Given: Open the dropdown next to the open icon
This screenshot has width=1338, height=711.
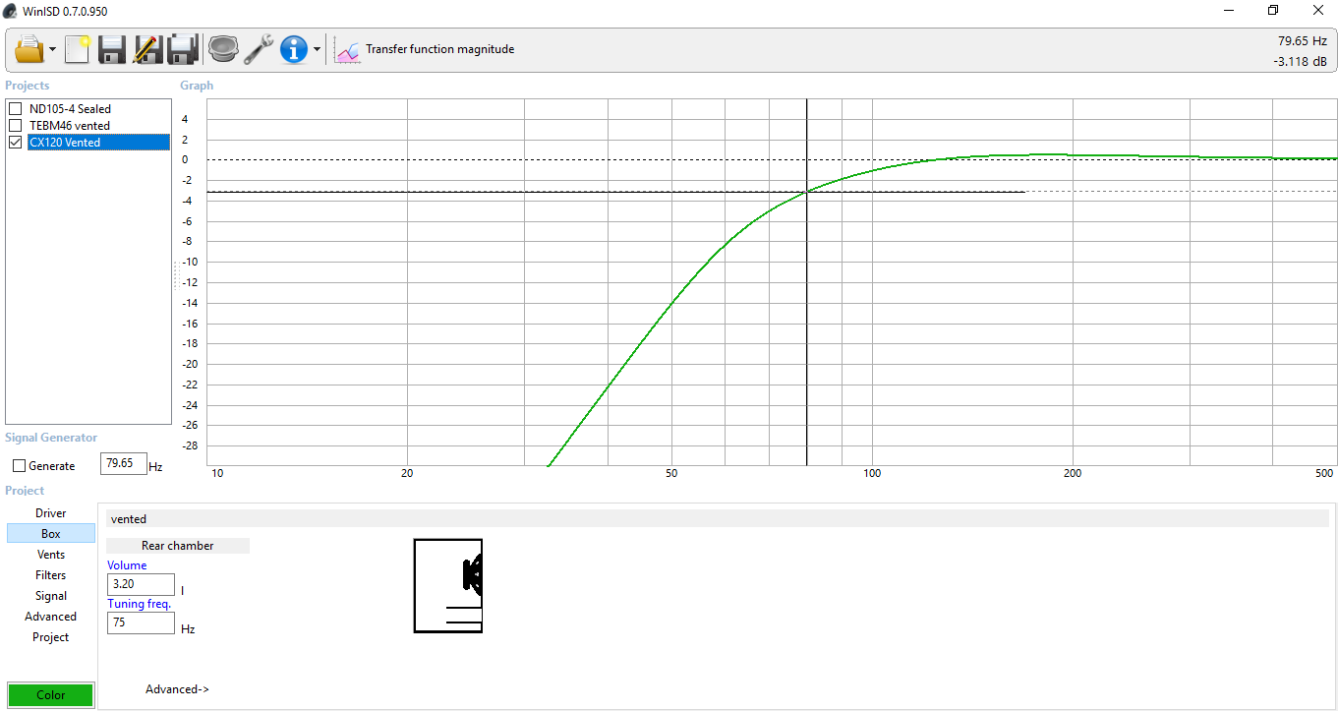Looking at the screenshot, I should coord(52,48).
